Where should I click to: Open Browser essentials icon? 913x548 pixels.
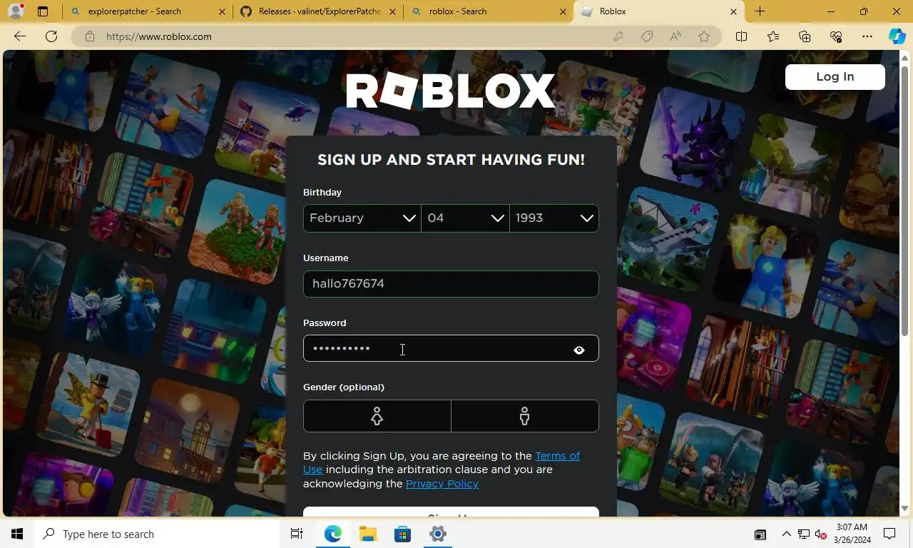click(x=836, y=36)
